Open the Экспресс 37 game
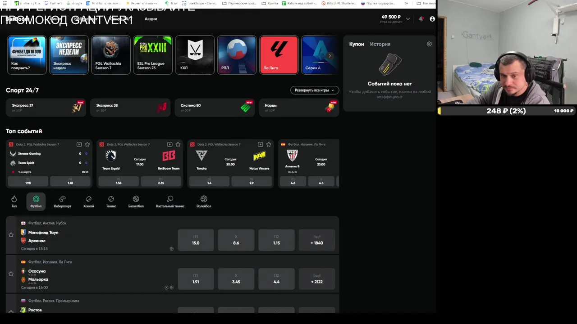Viewport: 577px width, 324px height. coord(46,108)
